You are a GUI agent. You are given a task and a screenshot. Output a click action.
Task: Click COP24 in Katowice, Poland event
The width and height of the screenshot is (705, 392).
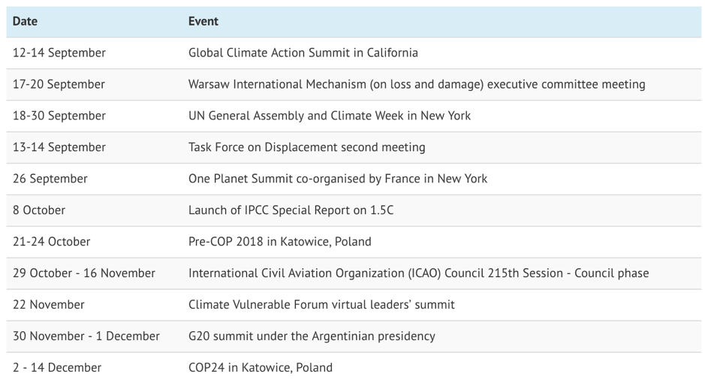pyautogui.click(x=260, y=368)
